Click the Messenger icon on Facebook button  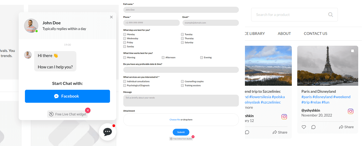[56, 96]
